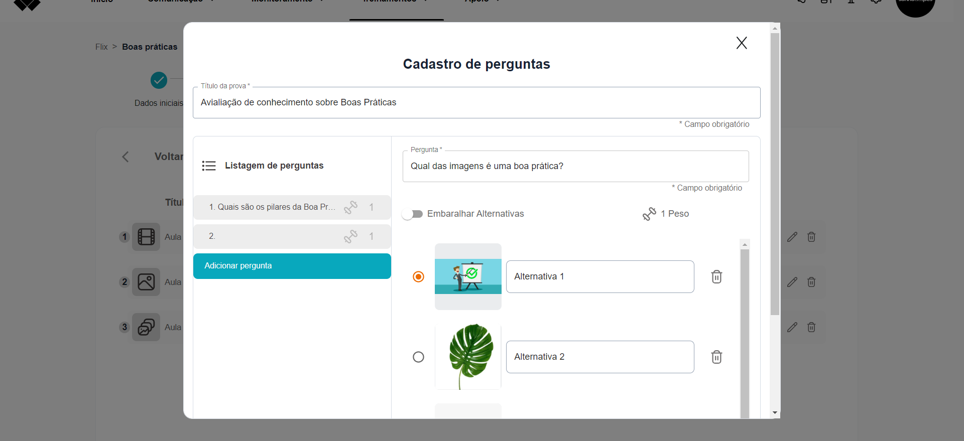Open the monstera leaf image of Alternativa 2

tap(468, 357)
